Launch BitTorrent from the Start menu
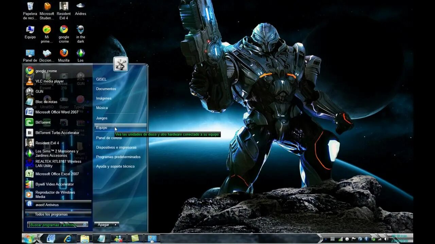The height and width of the screenshot is (244, 435). [58, 122]
